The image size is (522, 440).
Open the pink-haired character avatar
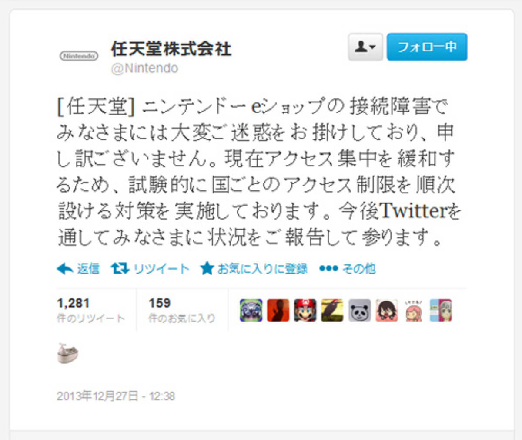(413, 311)
